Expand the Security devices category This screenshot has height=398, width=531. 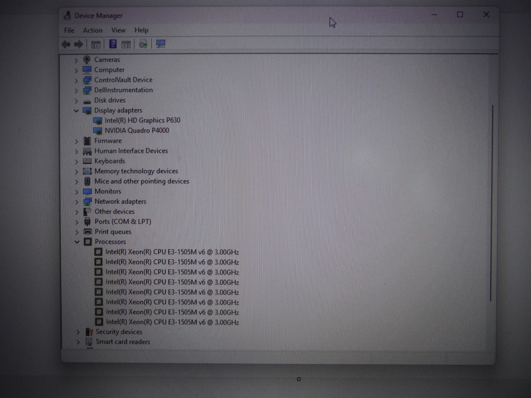[78, 332]
